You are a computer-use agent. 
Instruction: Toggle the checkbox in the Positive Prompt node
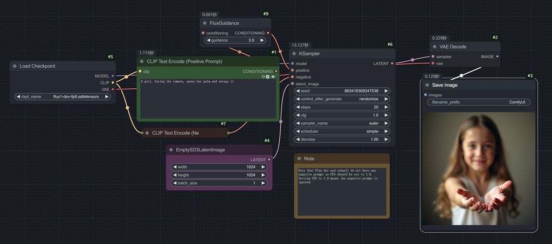268,76
